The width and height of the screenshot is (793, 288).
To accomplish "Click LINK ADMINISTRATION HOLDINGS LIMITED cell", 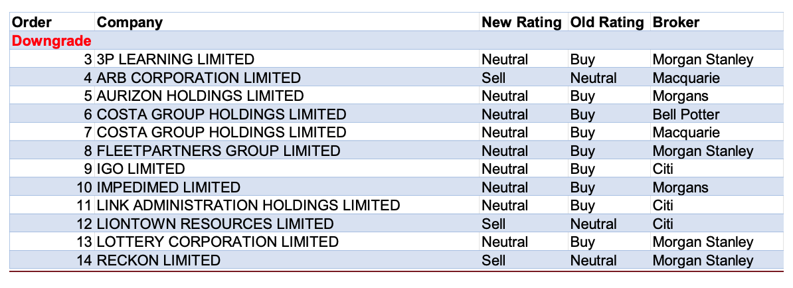I will pos(248,206).
